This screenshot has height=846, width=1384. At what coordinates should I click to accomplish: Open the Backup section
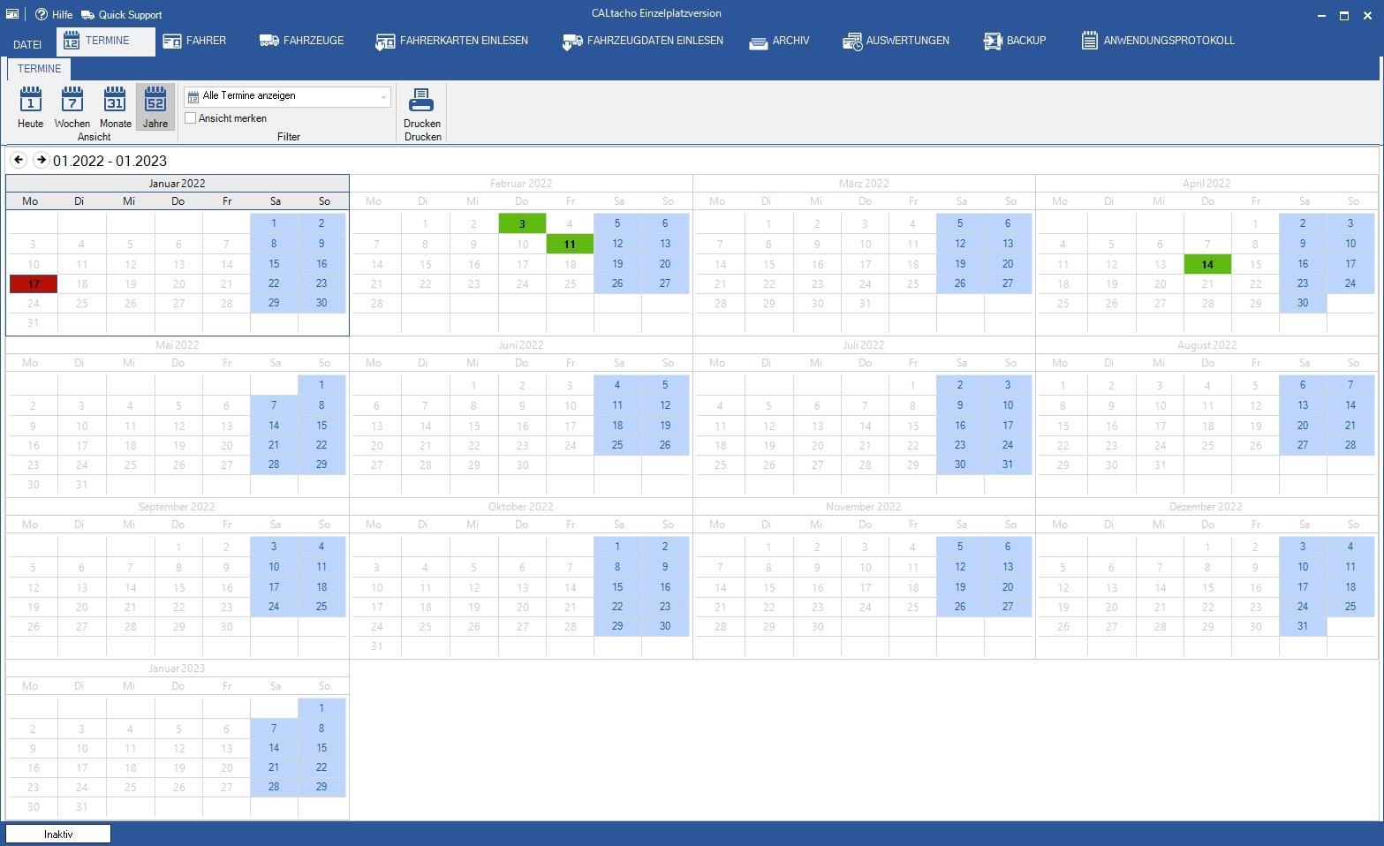pos(1014,41)
